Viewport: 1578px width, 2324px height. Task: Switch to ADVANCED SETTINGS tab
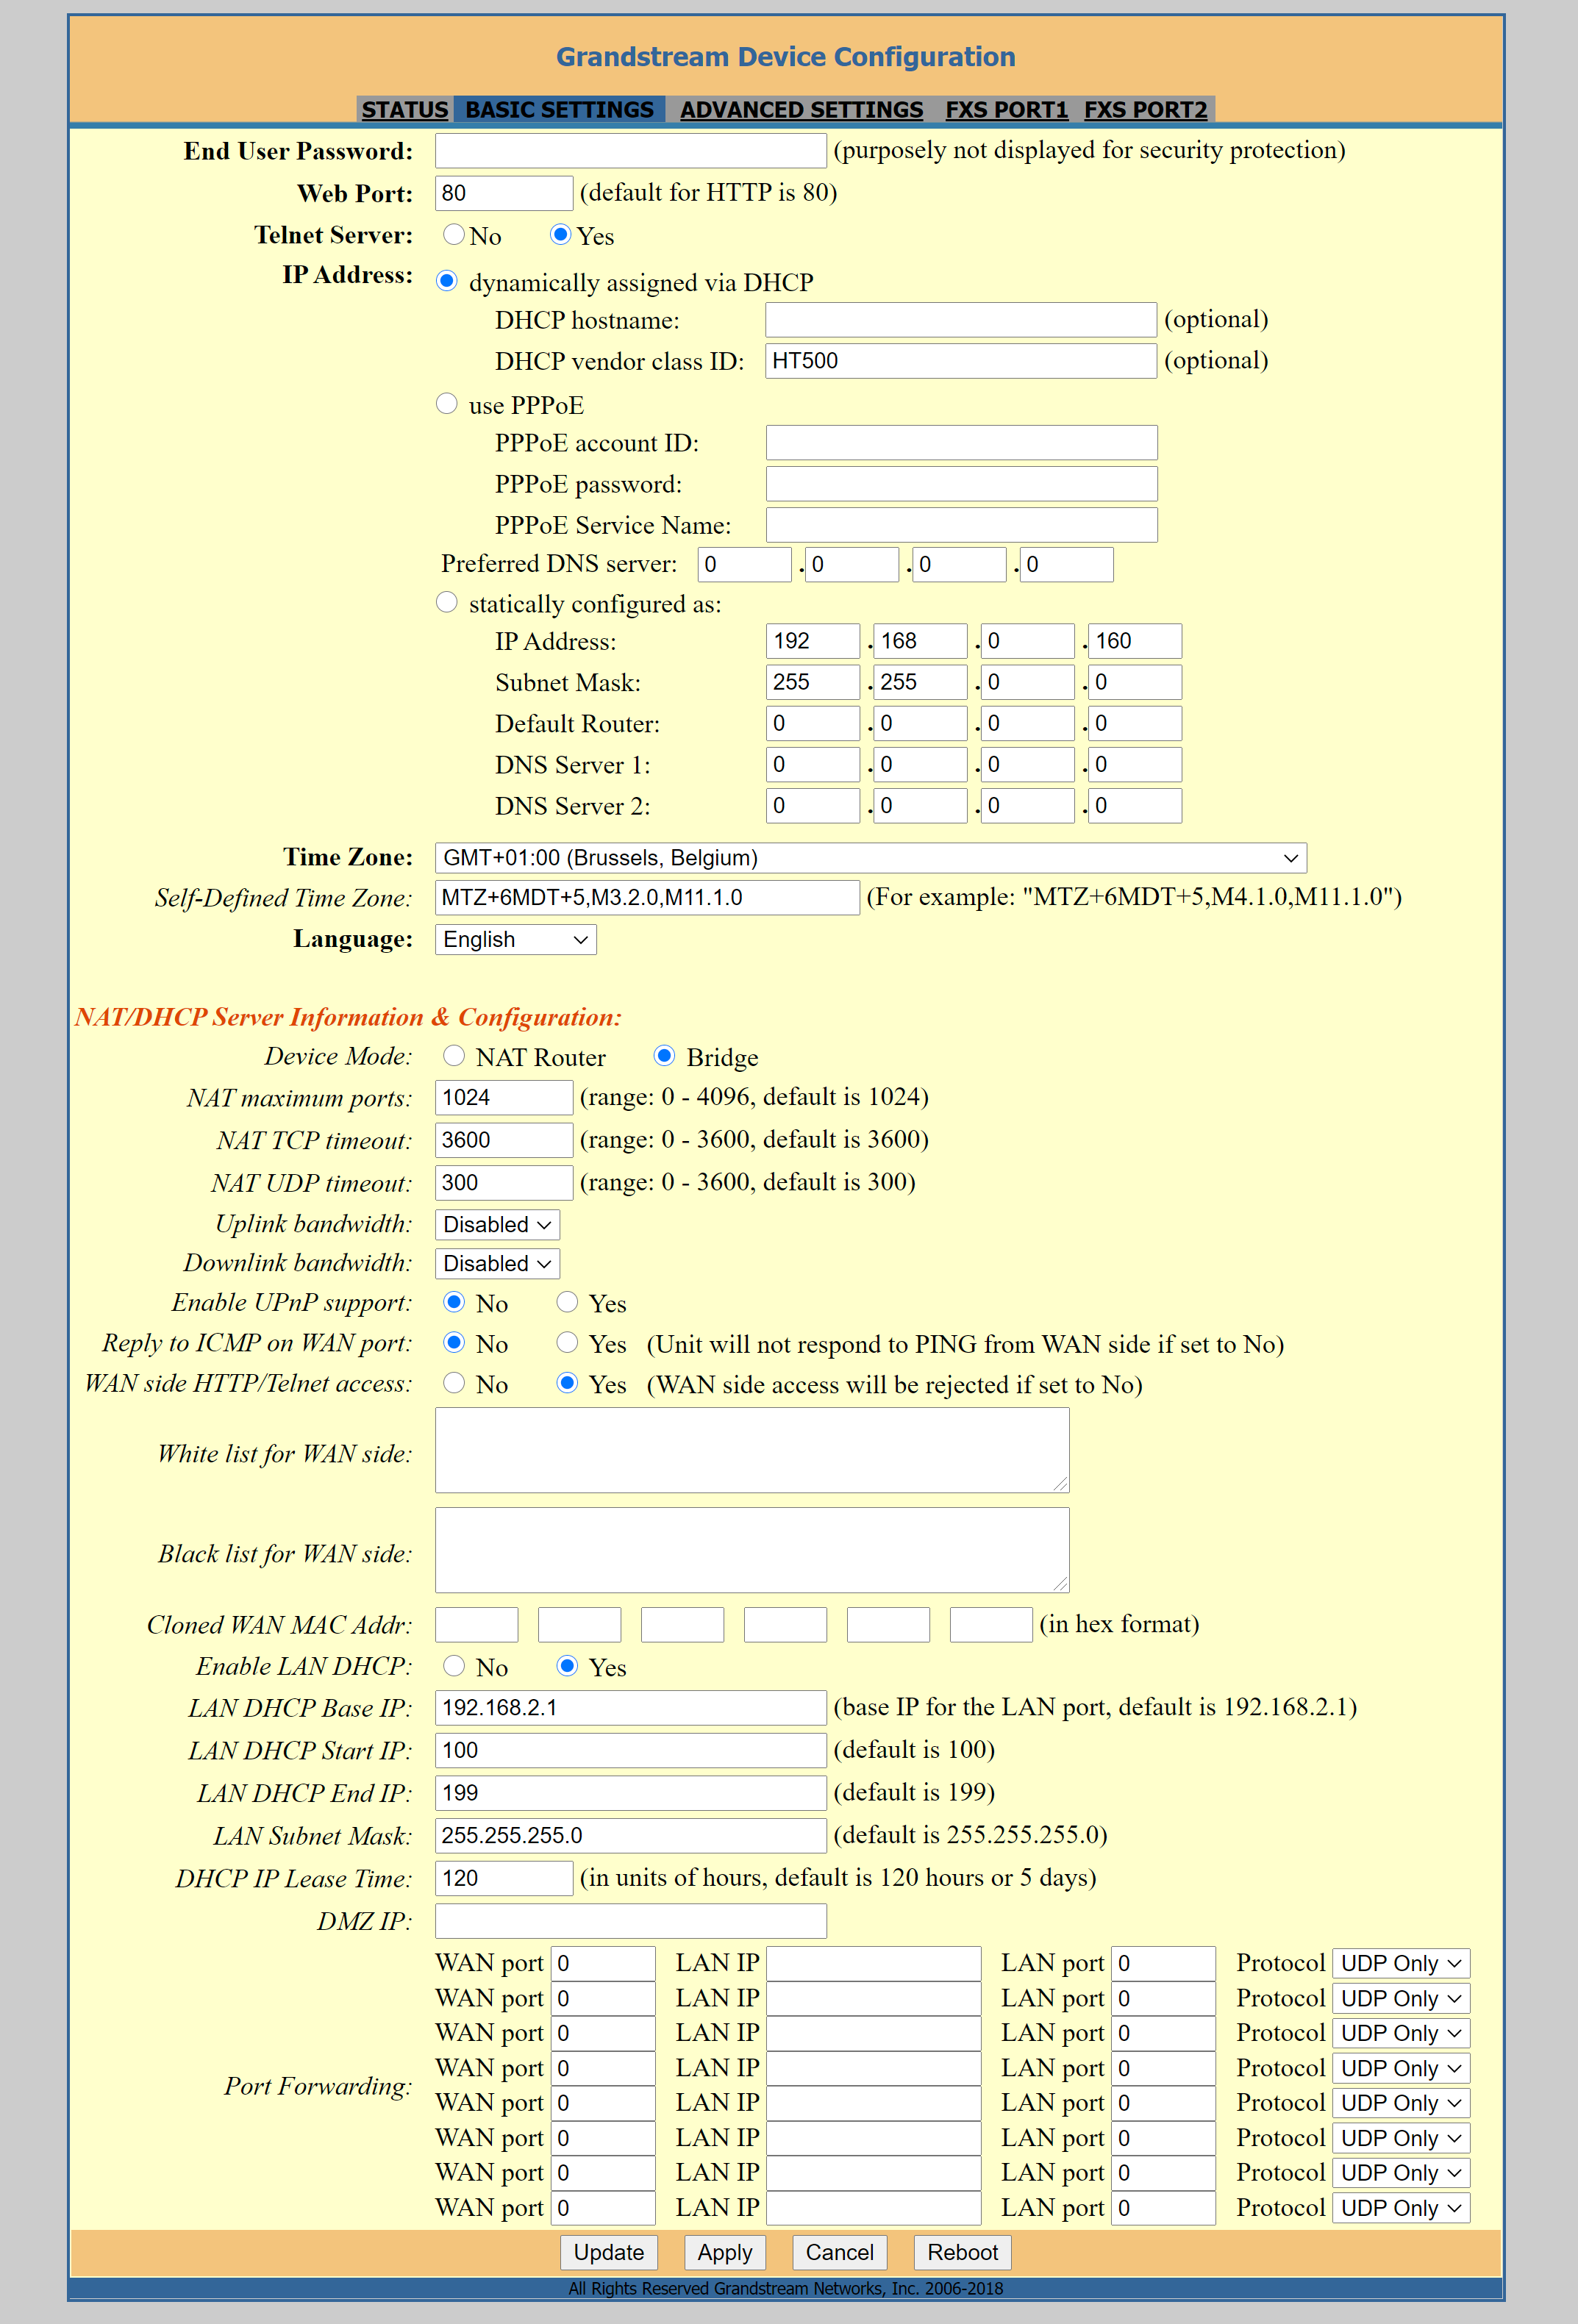point(801,110)
